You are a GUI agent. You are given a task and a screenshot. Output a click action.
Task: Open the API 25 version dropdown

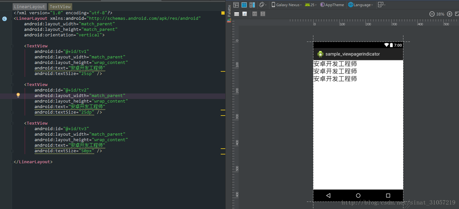coord(311,5)
